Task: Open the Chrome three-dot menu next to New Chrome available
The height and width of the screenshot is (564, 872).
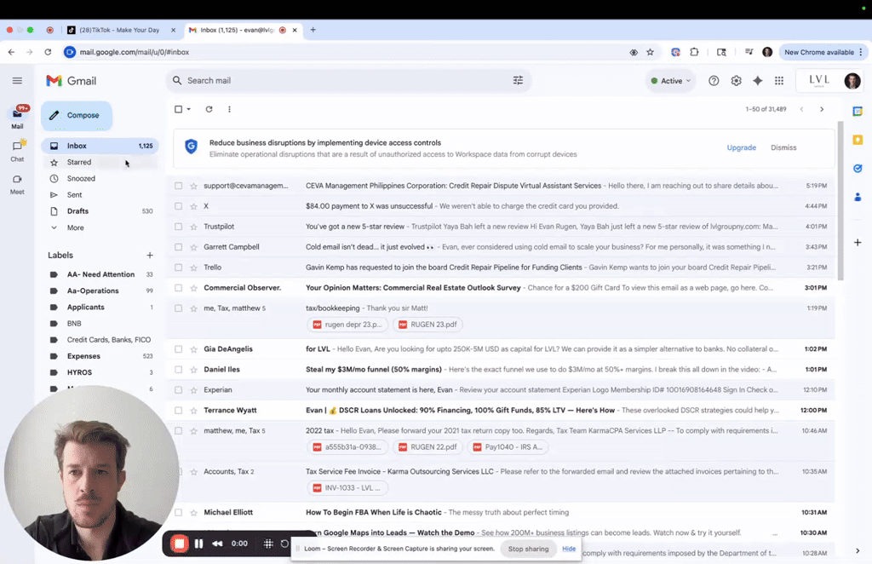Action: pos(861,52)
